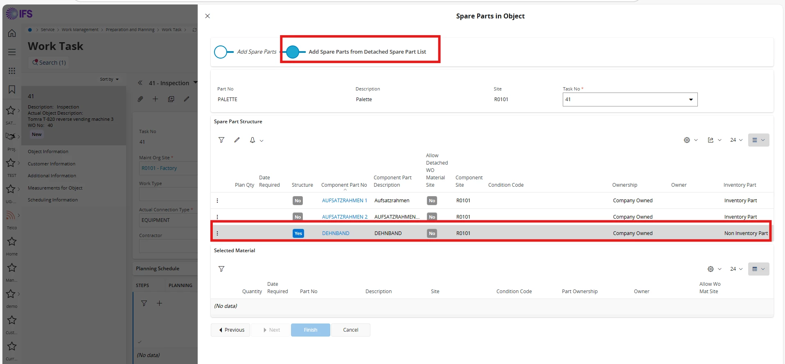Filter the Steps list in Planning Schedule

click(144, 303)
